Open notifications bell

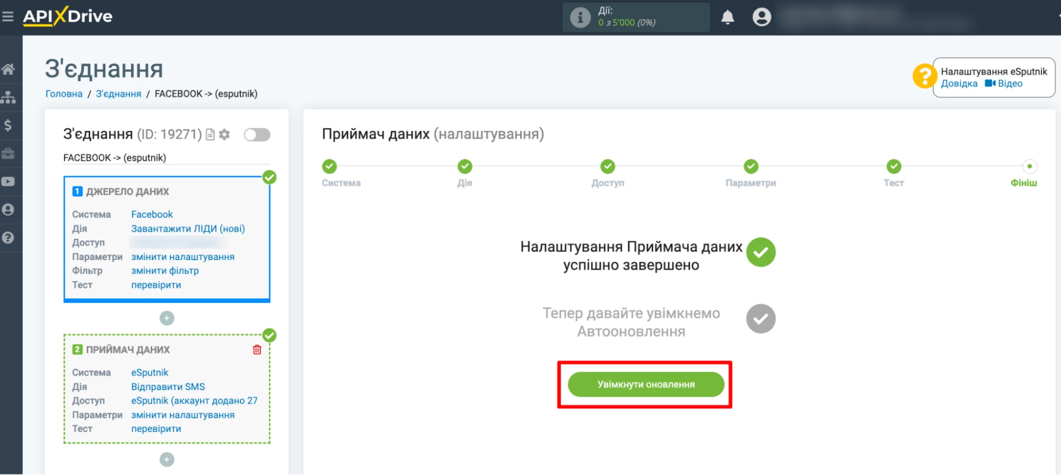(728, 18)
